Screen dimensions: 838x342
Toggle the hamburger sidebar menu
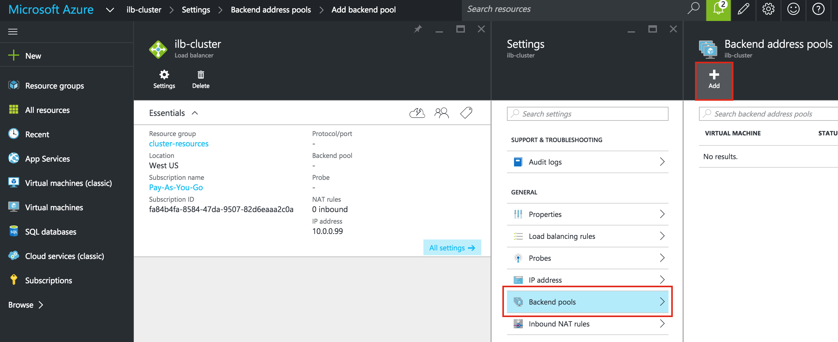click(x=13, y=32)
